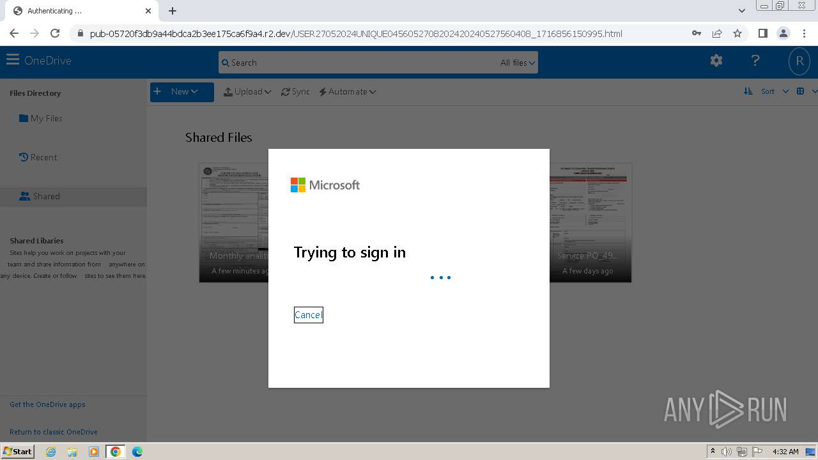Click the Files Directory sidebar heading
This screenshot has width=818, height=460.
[x=35, y=93]
